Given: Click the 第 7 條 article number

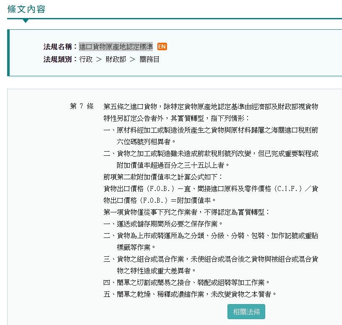Looking at the screenshot, I should (81, 106).
